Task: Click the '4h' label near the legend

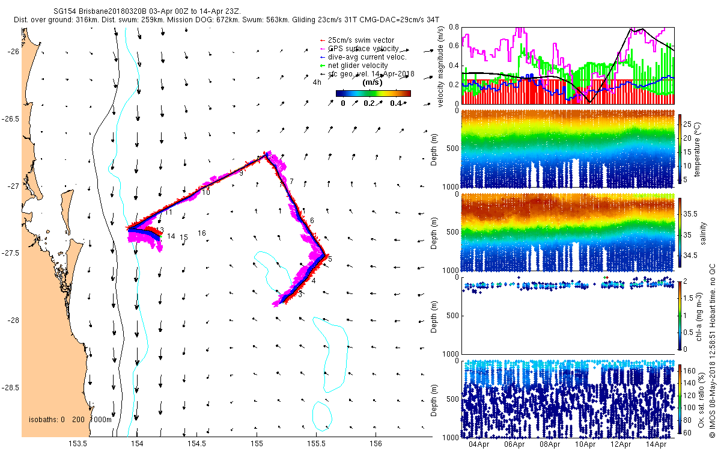Action: tap(317, 82)
